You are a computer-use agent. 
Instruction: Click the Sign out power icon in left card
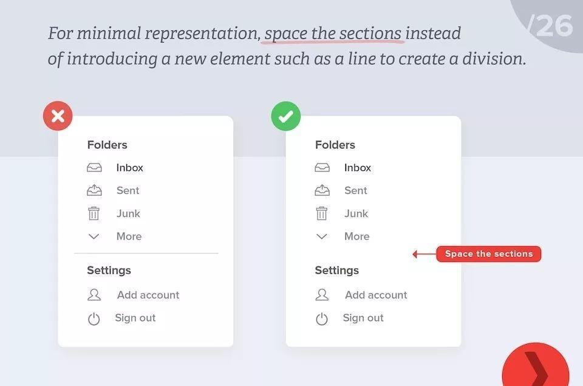[x=94, y=319]
